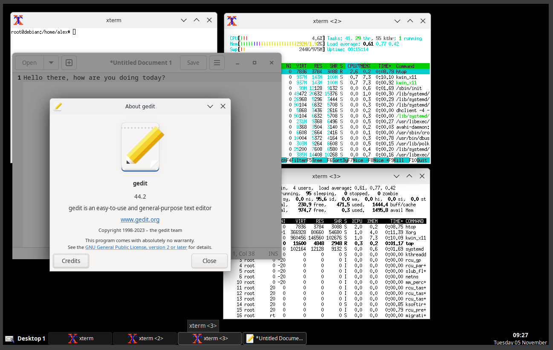
Task: Click down chevron on About gedit dialog
Action: point(210,107)
